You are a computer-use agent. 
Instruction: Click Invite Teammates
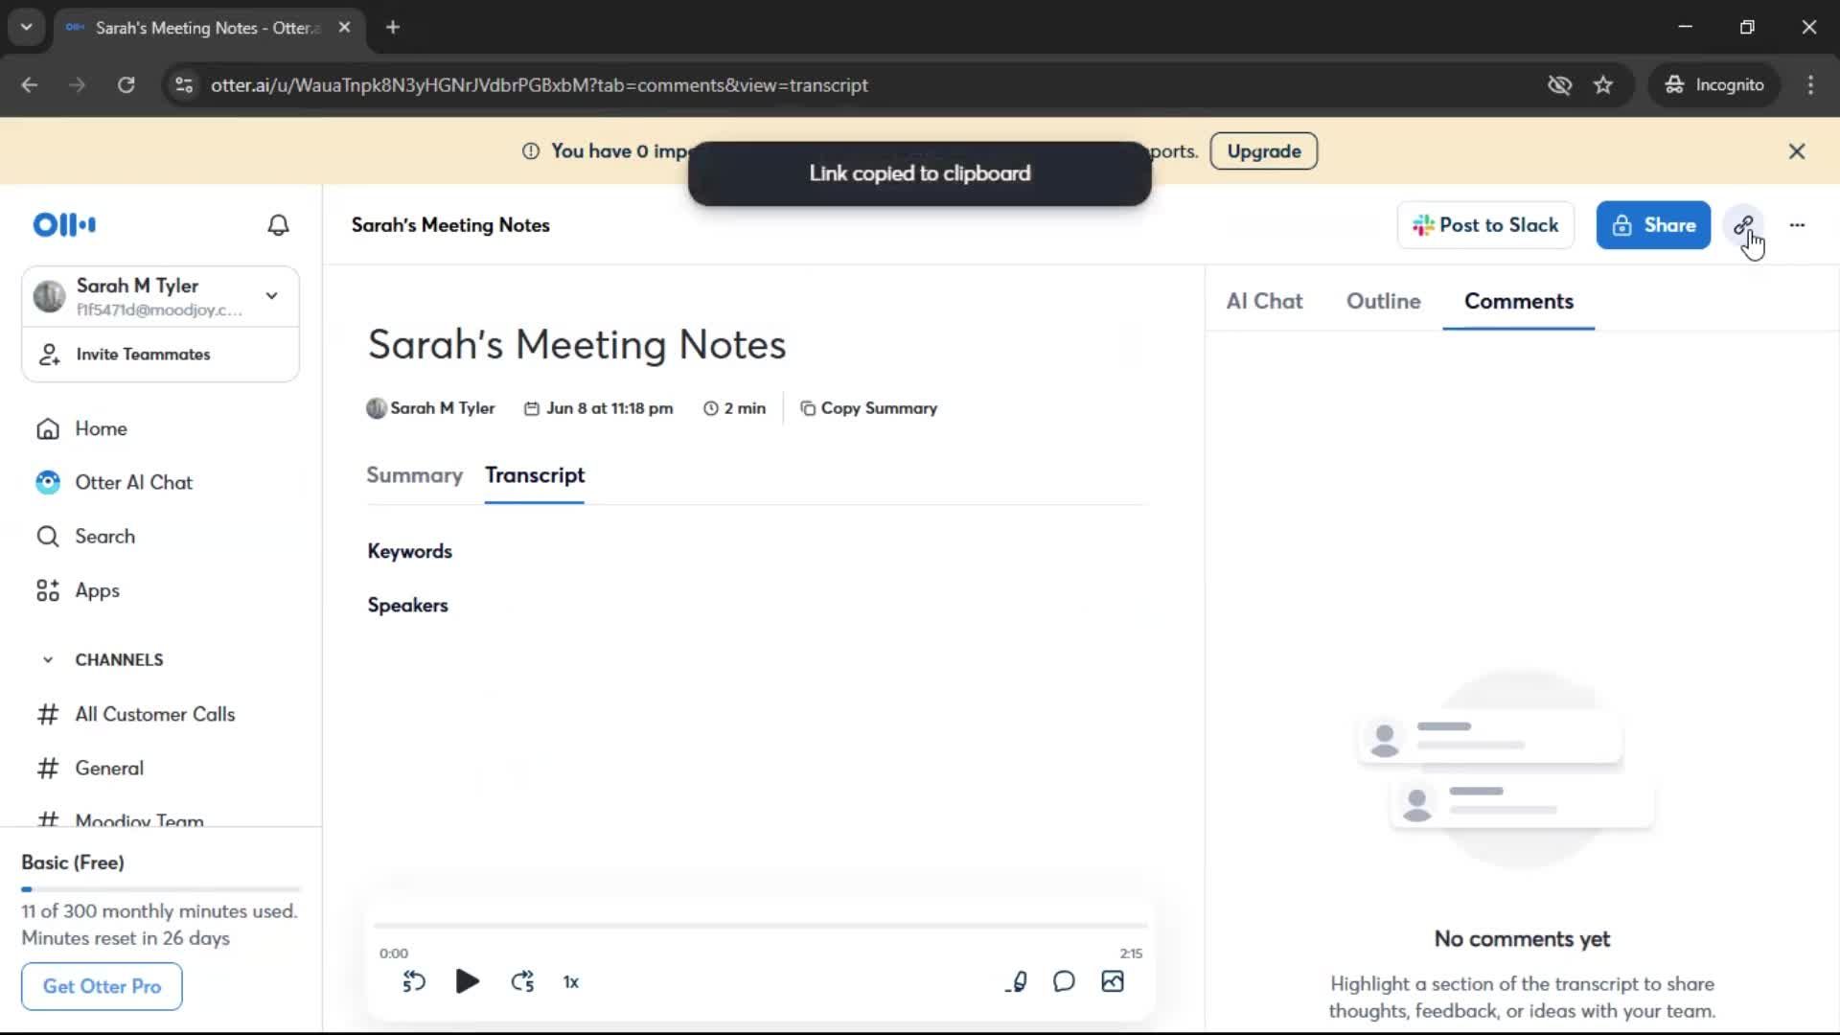click(161, 355)
